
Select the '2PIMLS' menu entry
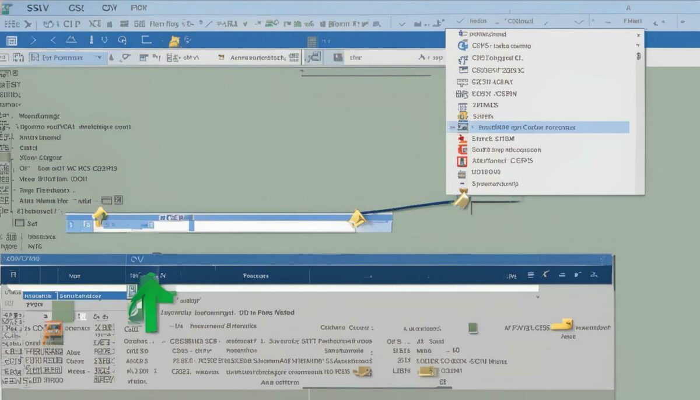[x=478, y=105]
